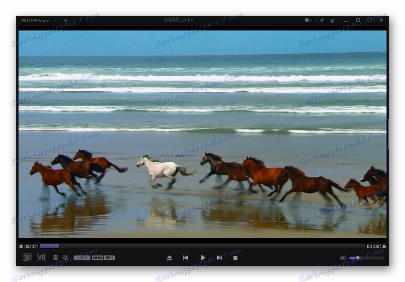Flip the toggle switch in the title bar

[x=308, y=20]
